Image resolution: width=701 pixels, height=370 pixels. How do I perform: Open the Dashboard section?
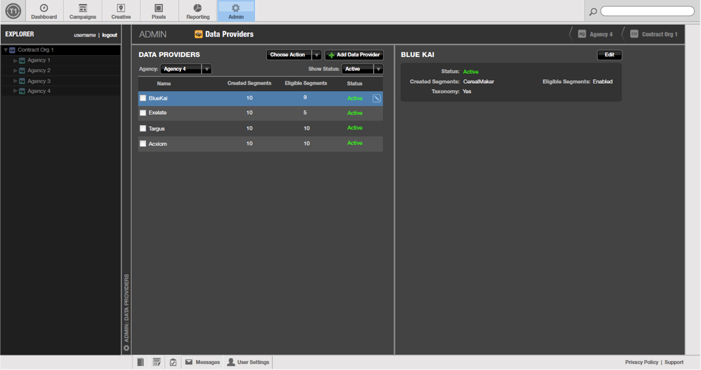tap(44, 11)
